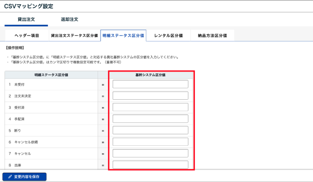Click the 出庫 row input field
The height and width of the screenshot is (182, 313).
[x=150, y=165]
